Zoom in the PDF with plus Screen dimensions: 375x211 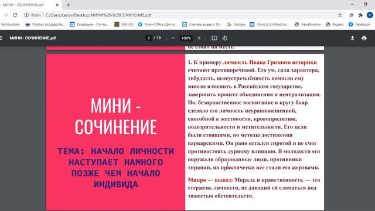(199, 38)
